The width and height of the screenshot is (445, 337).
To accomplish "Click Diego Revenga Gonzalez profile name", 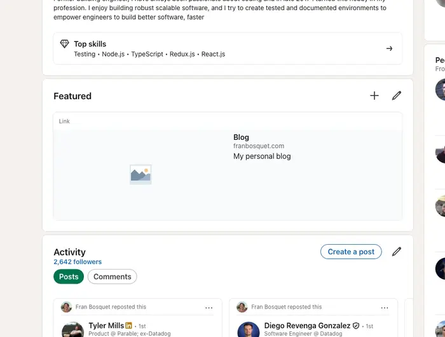I will pos(307,326).
